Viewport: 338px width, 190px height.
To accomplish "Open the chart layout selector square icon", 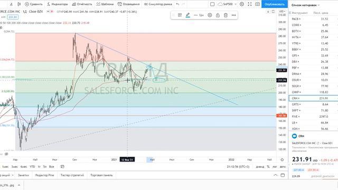I will coord(212,4).
